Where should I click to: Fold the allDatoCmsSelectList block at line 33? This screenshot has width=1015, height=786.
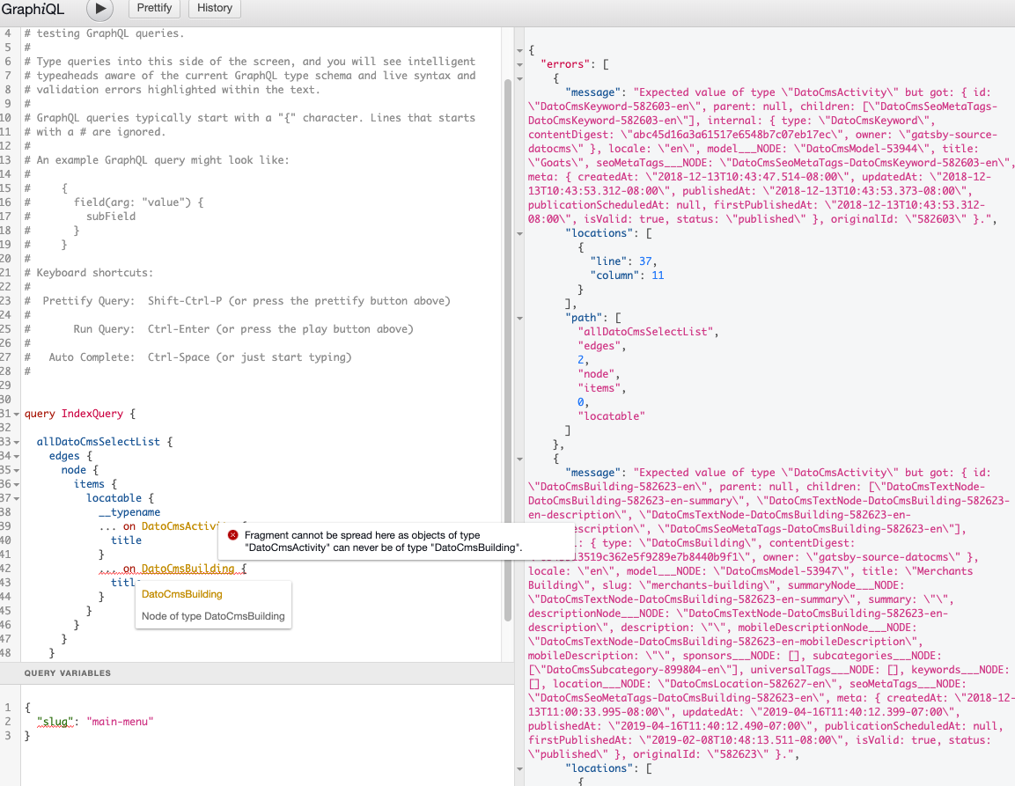pos(16,442)
